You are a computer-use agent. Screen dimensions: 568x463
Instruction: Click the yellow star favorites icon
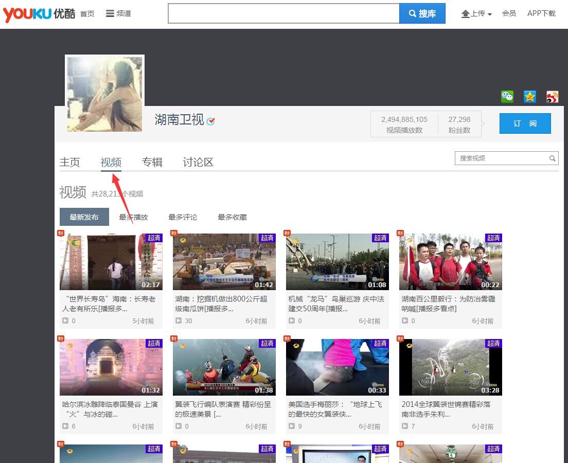point(529,97)
